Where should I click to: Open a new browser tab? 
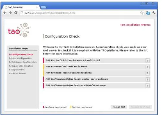point(43,7)
